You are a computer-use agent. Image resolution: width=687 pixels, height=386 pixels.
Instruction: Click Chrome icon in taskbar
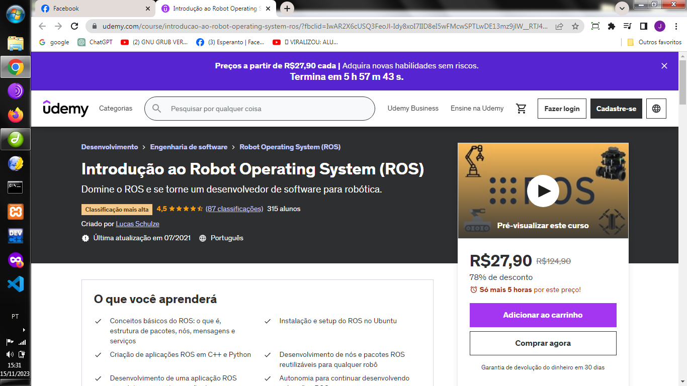coord(16,67)
